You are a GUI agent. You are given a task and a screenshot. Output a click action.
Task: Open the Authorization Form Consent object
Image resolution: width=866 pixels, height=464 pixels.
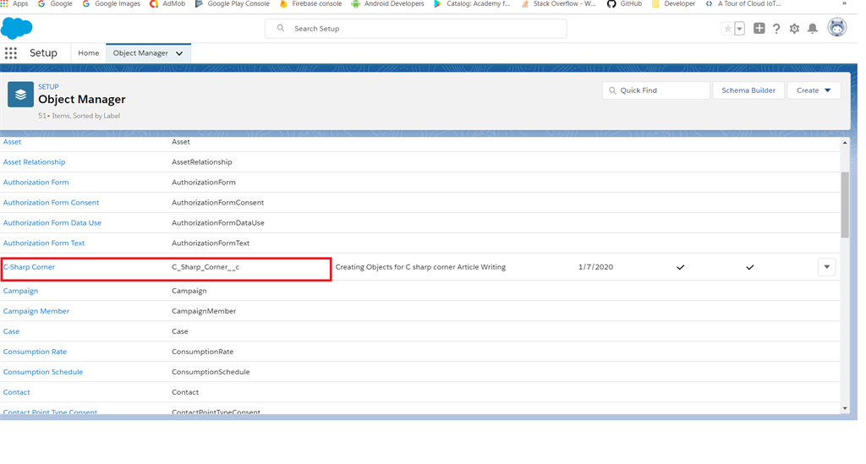51,203
